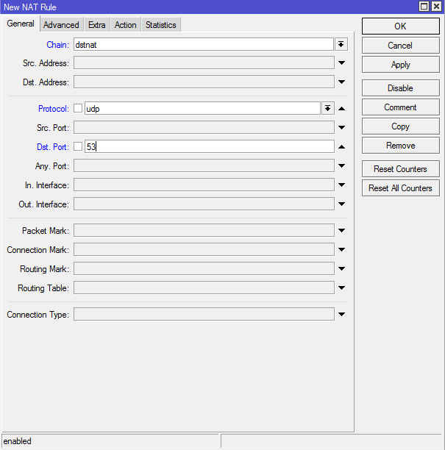This screenshot has height=450, width=445.
Task: Expand the Routing Table field
Action: click(341, 287)
